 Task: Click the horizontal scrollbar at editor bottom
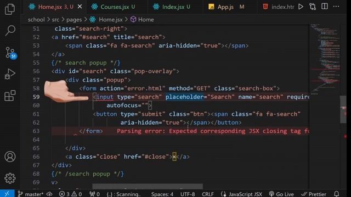point(148,186)
